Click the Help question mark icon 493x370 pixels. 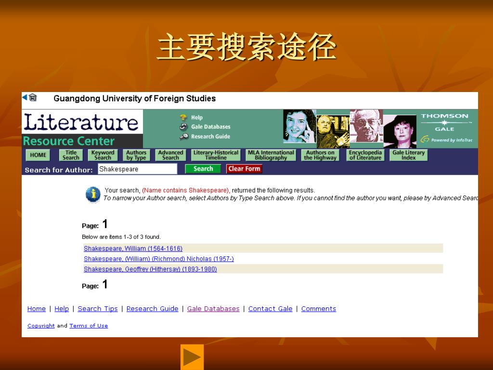click(183, 118)
